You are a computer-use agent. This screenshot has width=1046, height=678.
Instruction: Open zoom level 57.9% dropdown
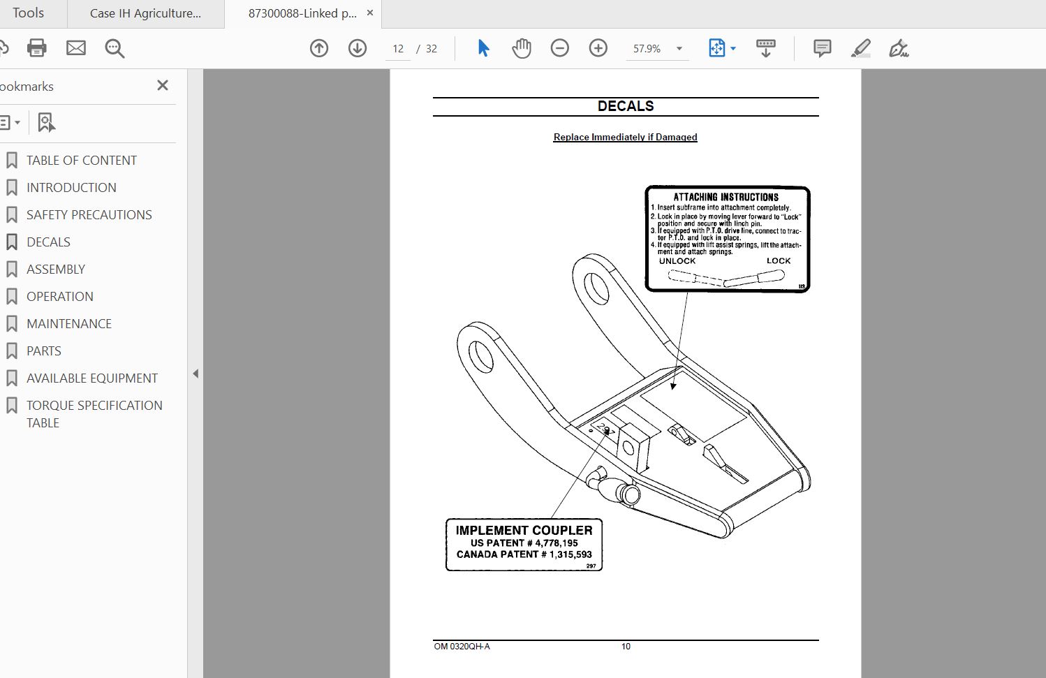tap(679, 49)
